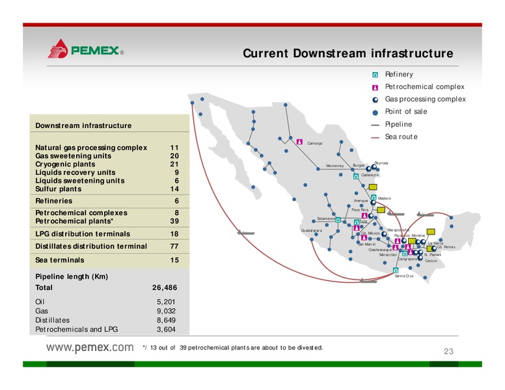Image resolution: width=505 pixels, height=390 pixels.
Task: Select the Salina Cruz refinery icon
Action: tap(396, 270)
